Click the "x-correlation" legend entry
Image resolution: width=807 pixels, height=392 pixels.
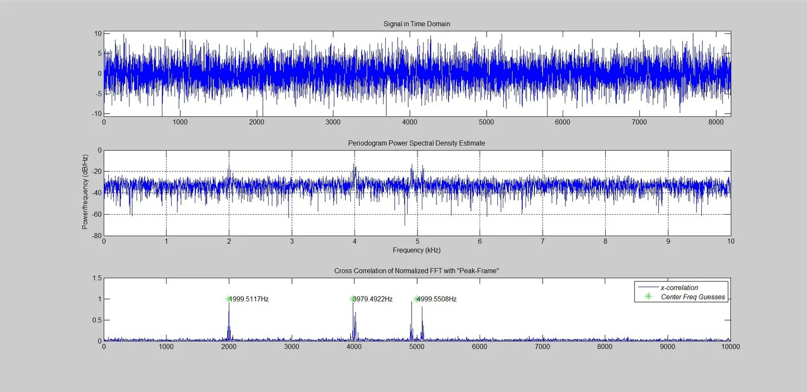tap(679, 288)
